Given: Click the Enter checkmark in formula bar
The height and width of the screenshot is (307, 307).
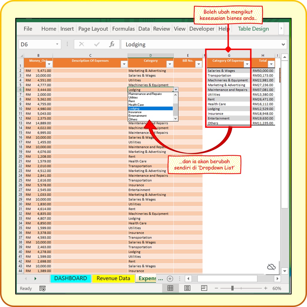Looking at the screenshot, I should [97, 44].
